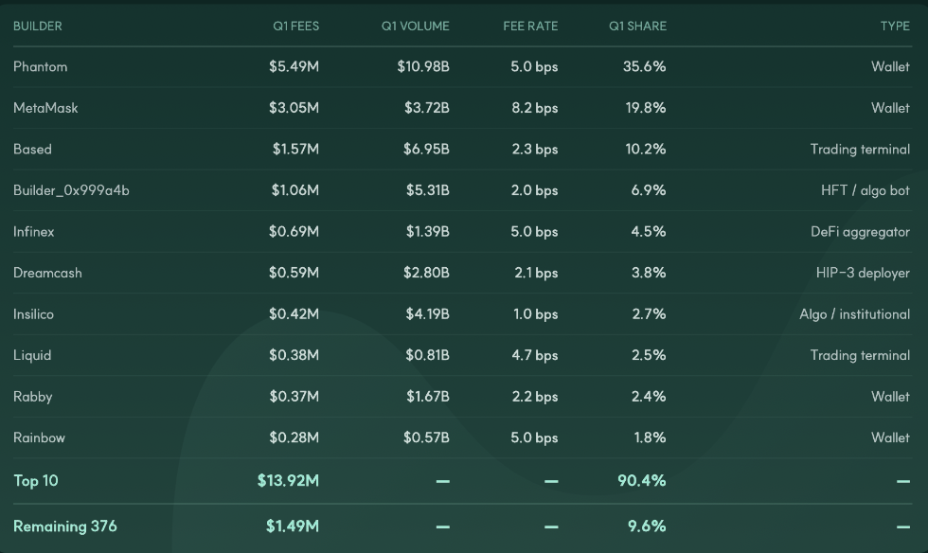Click the Top 10 summary label
Screen dimensions: 928x553
tap(36, 481)
